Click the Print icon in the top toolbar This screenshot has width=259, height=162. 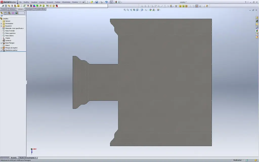click(101, 2)
